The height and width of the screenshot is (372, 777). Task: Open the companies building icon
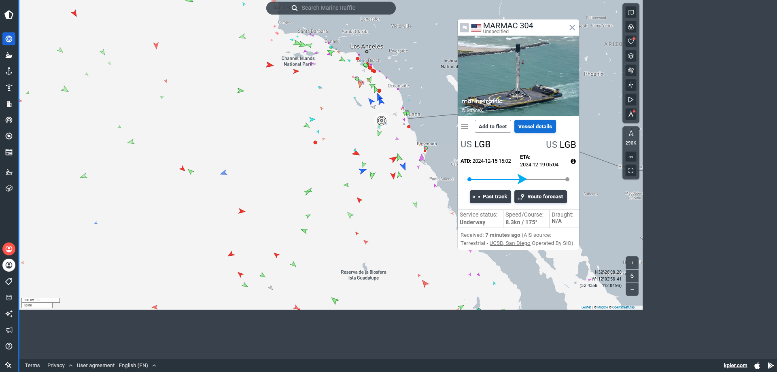point(9,104)
